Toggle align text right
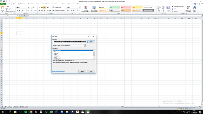This screenshot has height=114, width=203. point(44,10)
